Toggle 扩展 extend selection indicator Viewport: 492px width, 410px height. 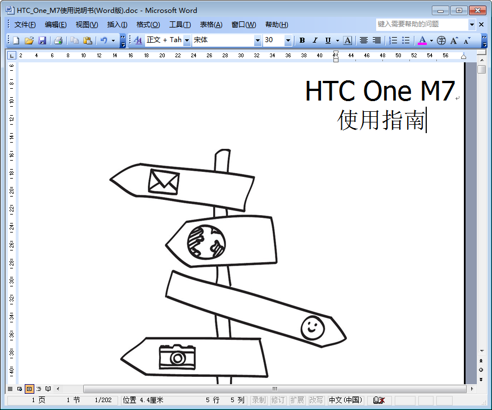297,400
